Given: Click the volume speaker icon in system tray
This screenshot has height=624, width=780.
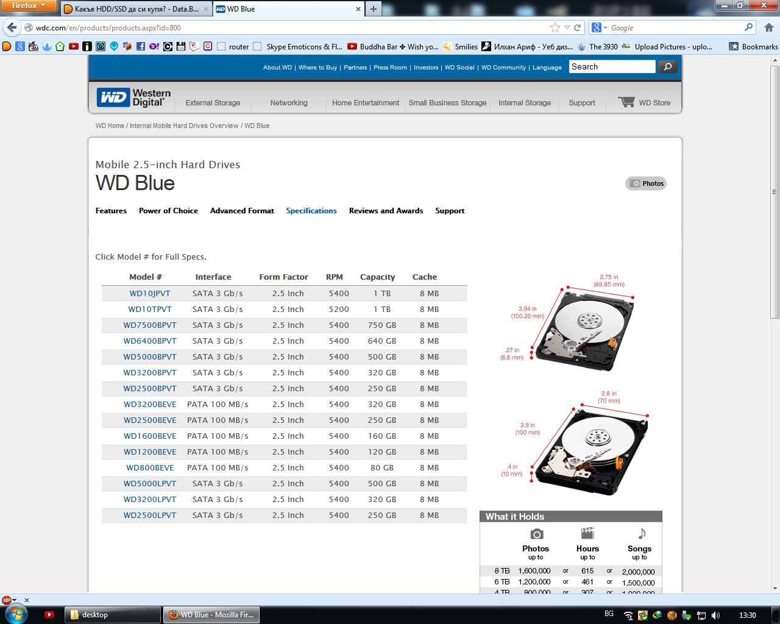Looking at the screenshot, I should point(716,615).
